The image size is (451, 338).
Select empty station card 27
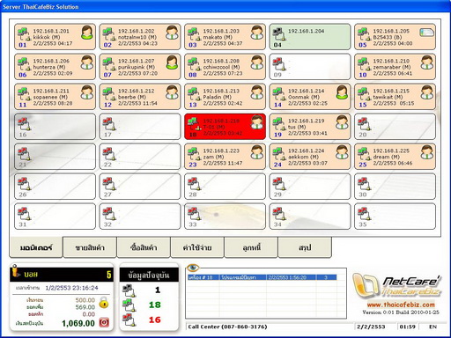[140, 187]
